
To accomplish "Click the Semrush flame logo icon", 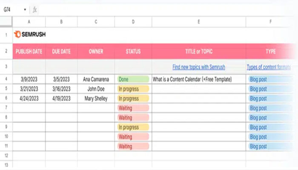I will click(17, 34).
